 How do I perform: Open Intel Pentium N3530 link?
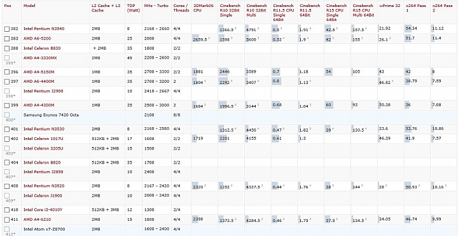pyautogui.click(x=44, y=128)
